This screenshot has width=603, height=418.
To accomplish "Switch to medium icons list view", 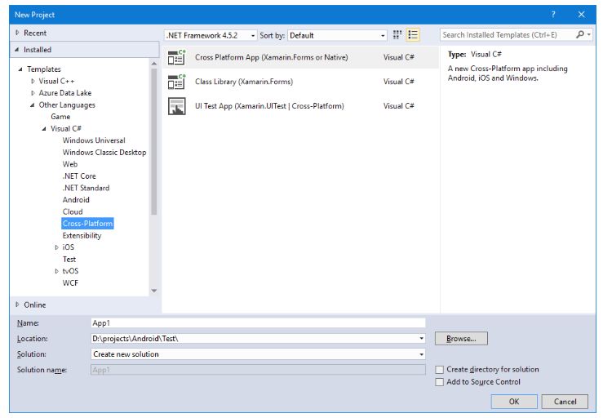I will 413,35.
